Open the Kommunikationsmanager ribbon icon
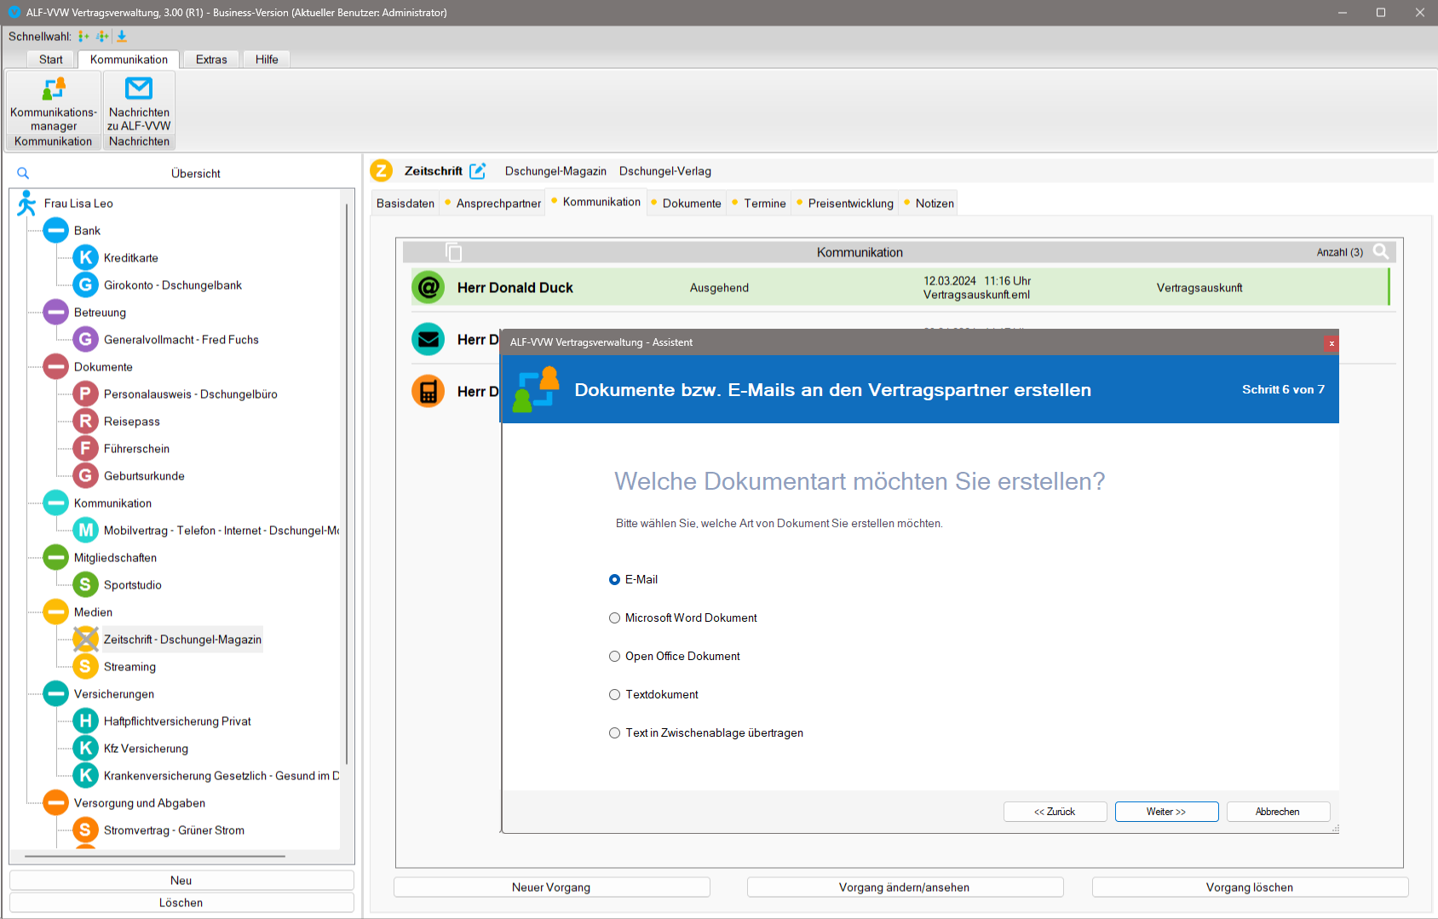This screenshot has width=1438, height=919. (54, 89)
